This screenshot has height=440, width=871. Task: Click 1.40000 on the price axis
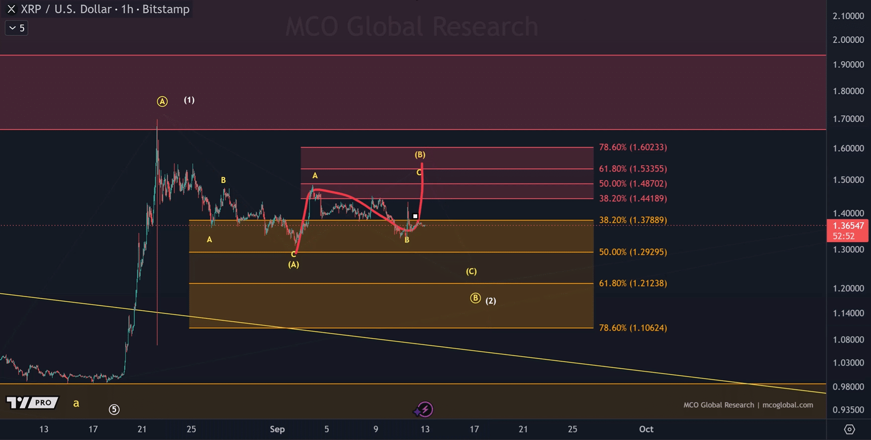pyautogui.click(x=848, y=213)
